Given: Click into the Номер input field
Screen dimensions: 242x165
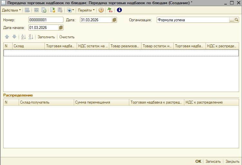Looking at the screenshot, I should [x=46, y=20].
